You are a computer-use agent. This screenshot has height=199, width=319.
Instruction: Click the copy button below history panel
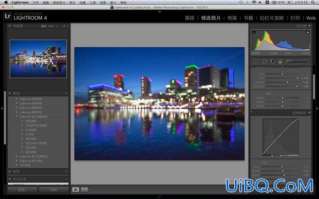pyautogui.click(x=22, y=190)
